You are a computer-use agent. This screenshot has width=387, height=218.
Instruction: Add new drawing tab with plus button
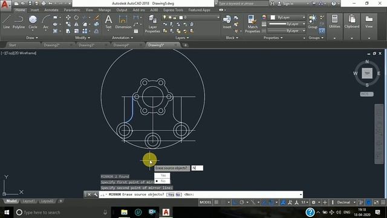186,45
